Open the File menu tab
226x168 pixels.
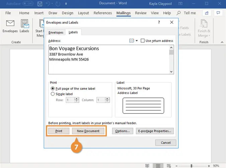(8, 13)
